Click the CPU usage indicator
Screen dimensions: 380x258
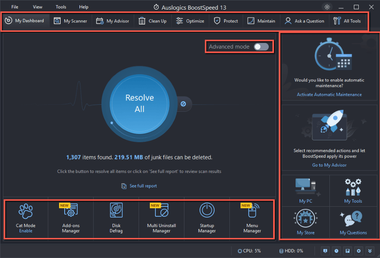(249, 251)
